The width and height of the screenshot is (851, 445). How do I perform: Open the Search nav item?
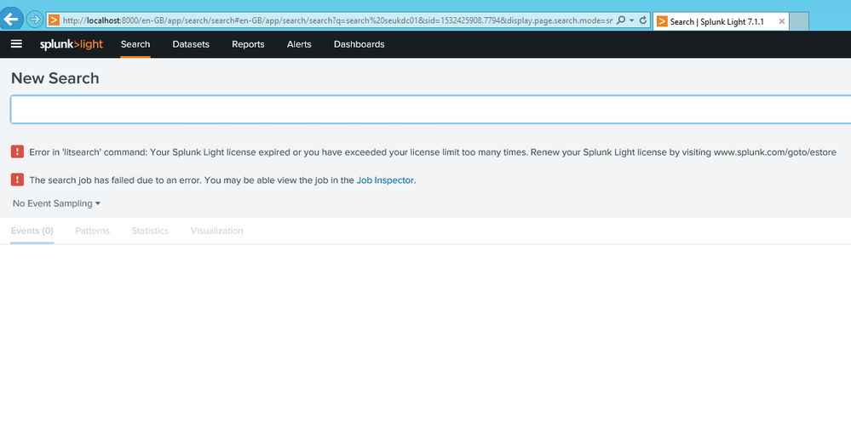coord(135,44)
